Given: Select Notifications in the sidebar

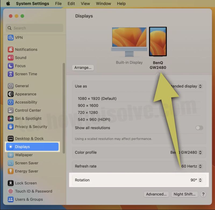Looking at the screenshot, I should point(27,49).
